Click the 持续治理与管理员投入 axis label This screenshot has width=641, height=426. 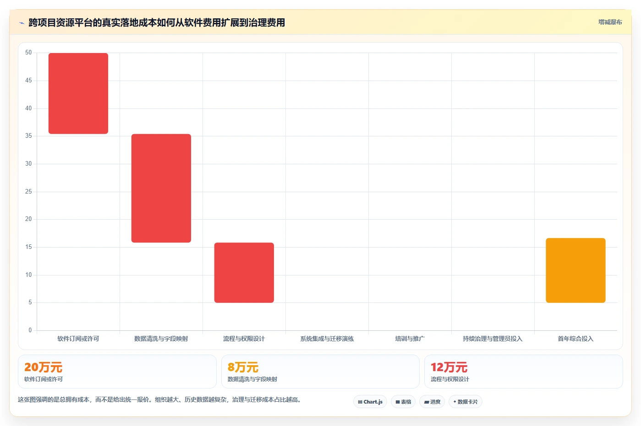pyautogui.click(x=493, y=339)
